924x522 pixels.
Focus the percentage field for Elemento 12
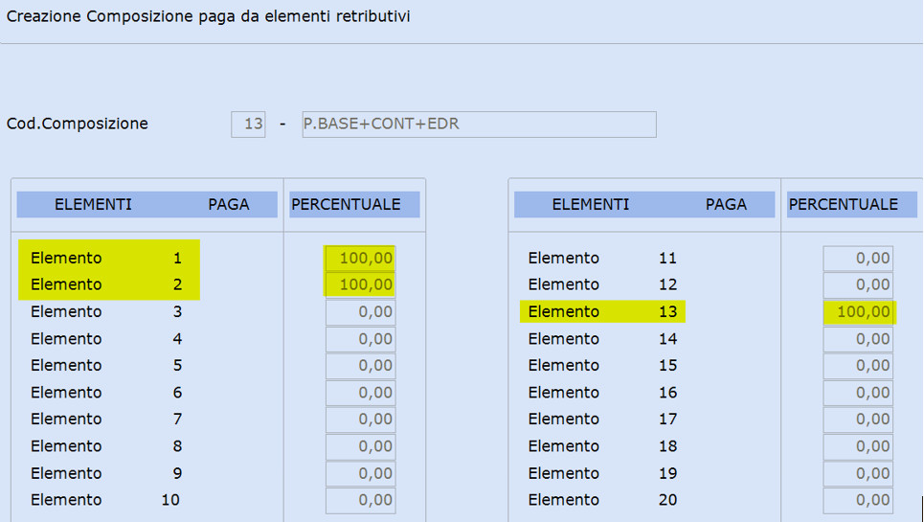coord(858,284)
